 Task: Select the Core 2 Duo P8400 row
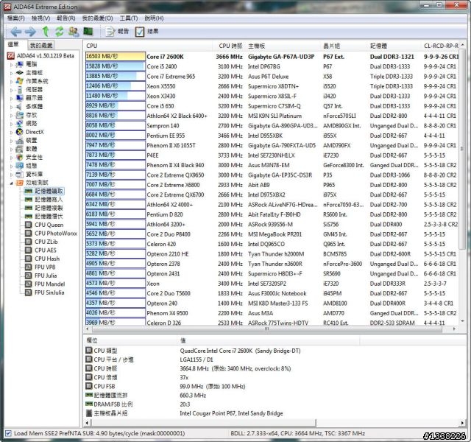272,234
